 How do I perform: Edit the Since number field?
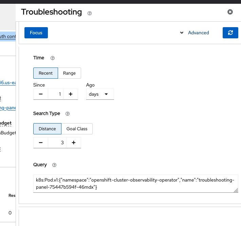tap(56, 94)
